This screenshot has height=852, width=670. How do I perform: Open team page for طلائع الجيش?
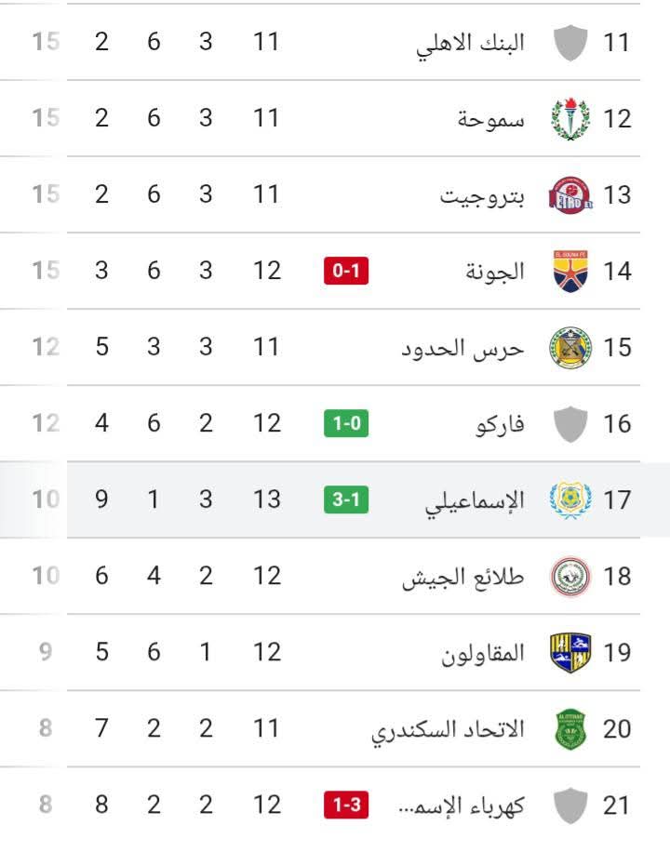tap(462, 577)
